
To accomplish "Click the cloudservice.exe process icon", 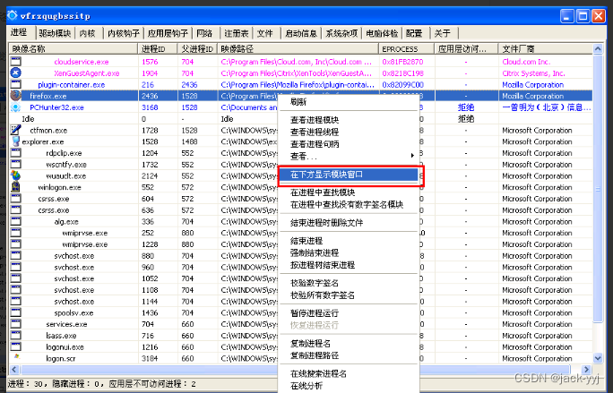I will [15, 62].
